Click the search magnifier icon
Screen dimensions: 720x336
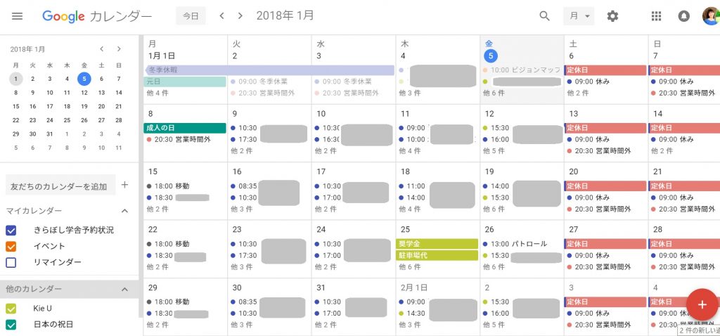pyautogui.click(x=544, y=15)
